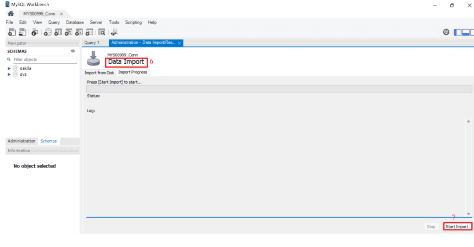This screenshot has height=247, width=474.
Task: Toggle the left sidebar panel icon
Action: coord(458,32)
